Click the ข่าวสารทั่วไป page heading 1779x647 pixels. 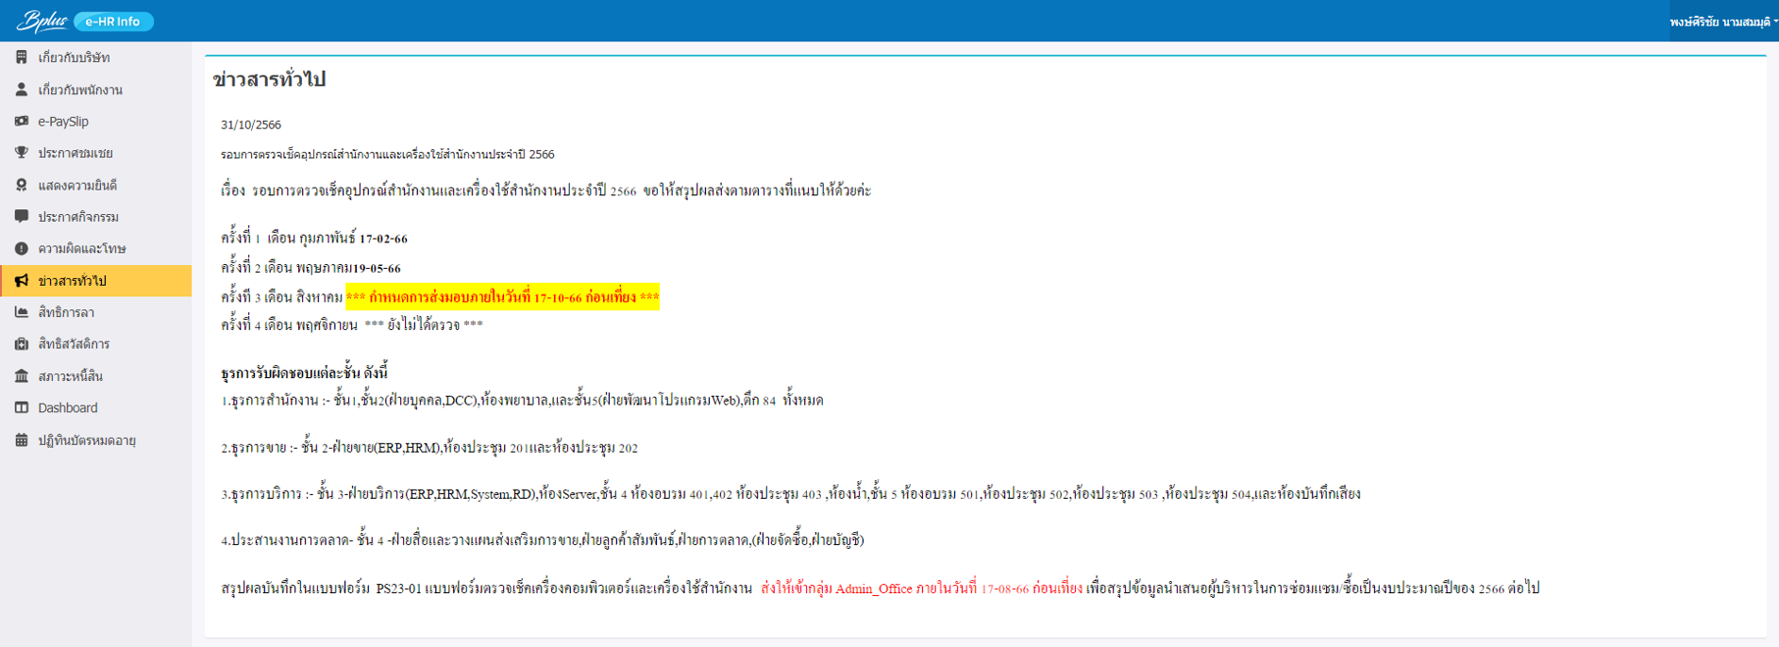pyautogui.click(x=269, y=79)
